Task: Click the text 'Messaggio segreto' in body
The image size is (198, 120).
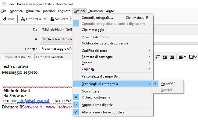Action: (20, 72)
